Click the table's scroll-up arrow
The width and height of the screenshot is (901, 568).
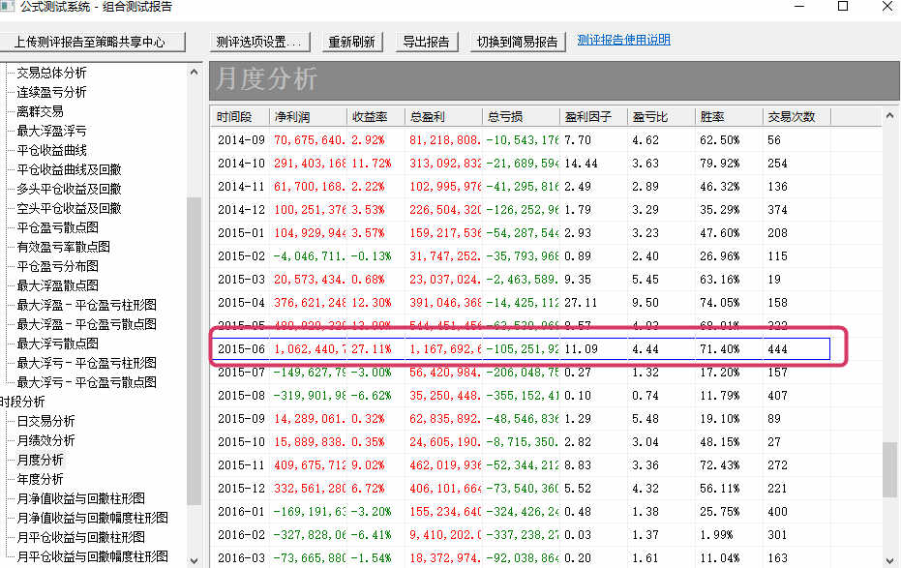point(891,116)
